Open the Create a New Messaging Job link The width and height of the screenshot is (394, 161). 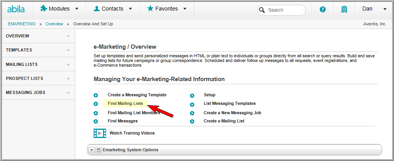(232, 113)
